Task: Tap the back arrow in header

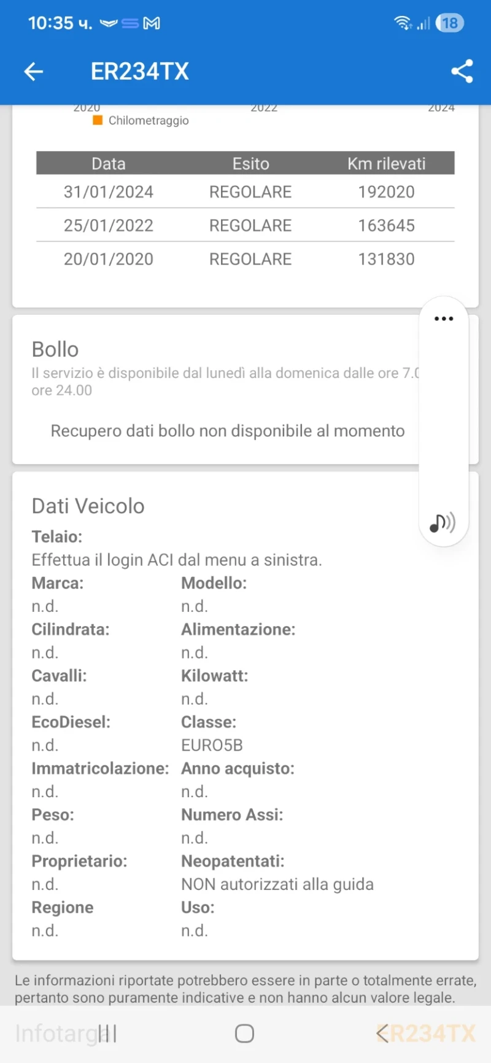Action: click(x=34, y=72)
